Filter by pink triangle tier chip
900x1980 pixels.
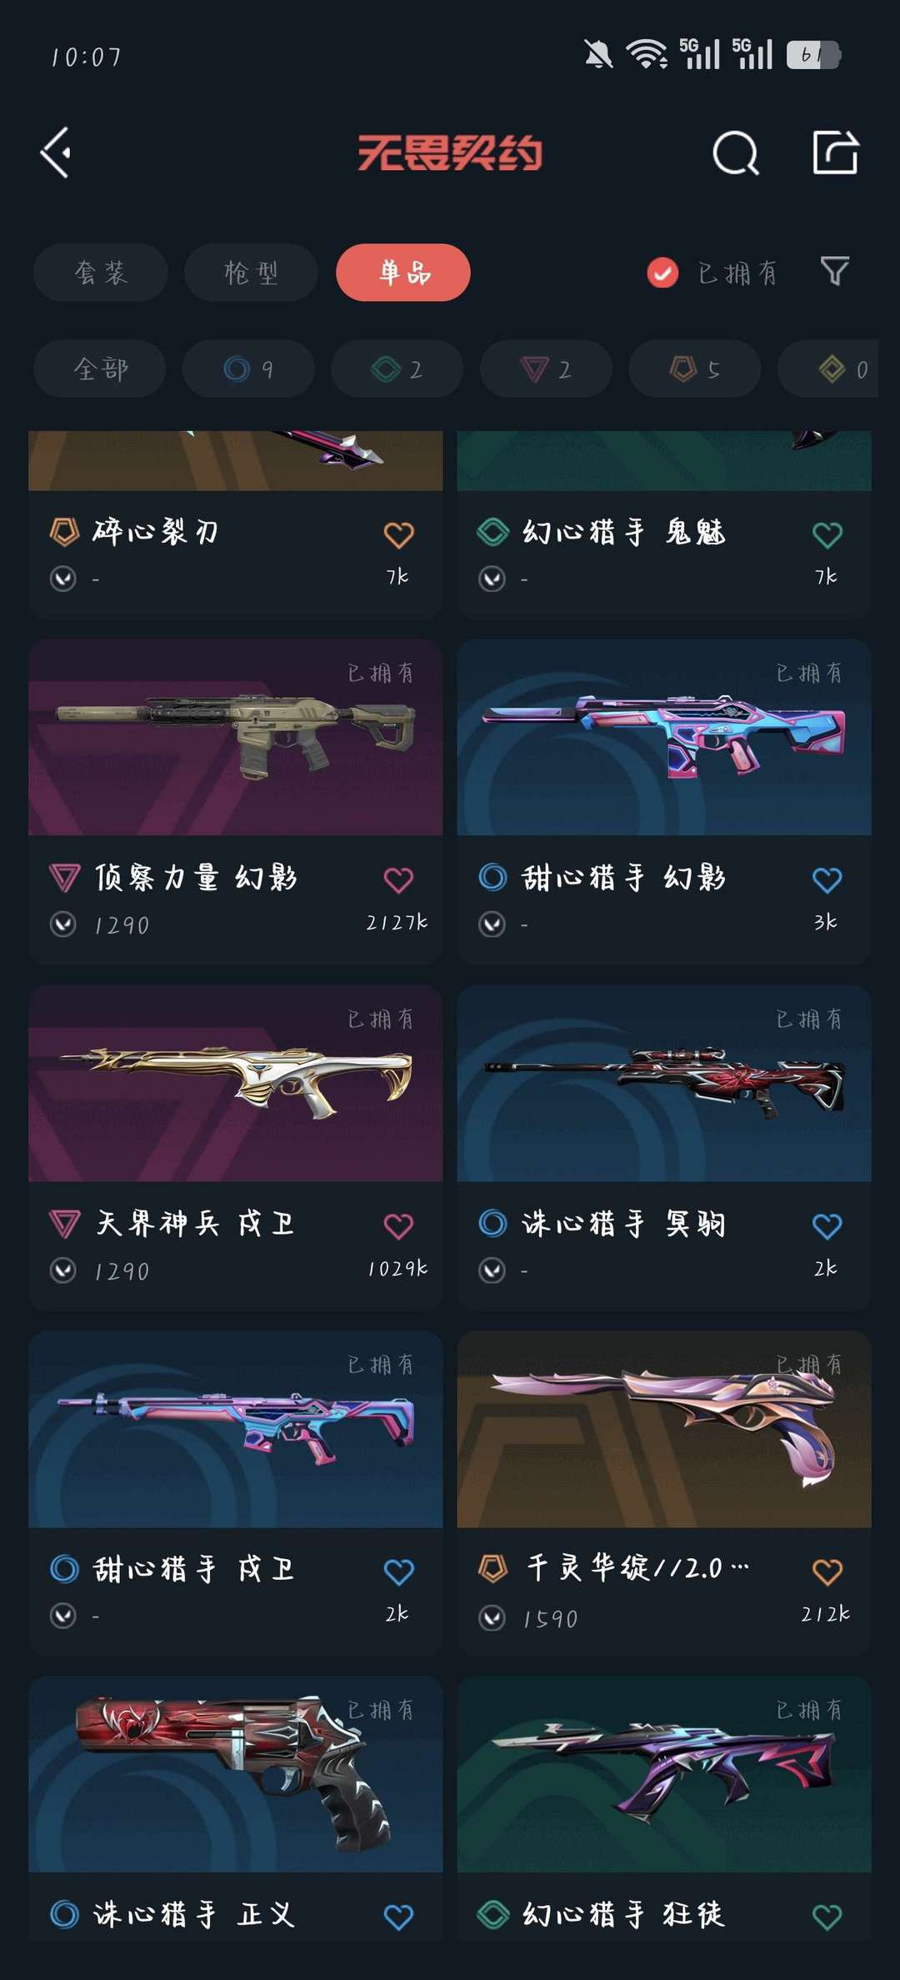(x=546, y=368)
